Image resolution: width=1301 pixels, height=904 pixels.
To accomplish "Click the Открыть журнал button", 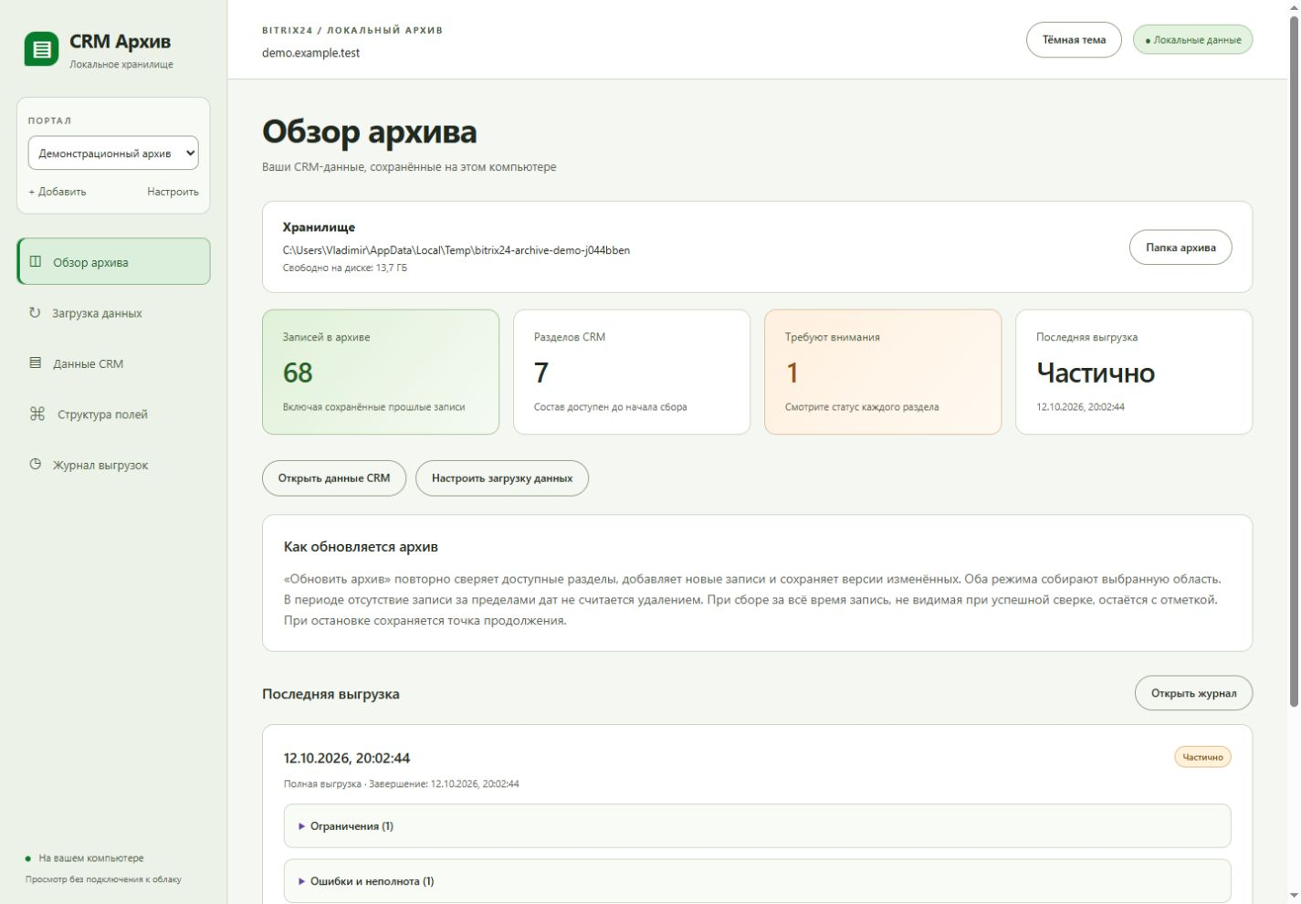I will click(1193, 693).
